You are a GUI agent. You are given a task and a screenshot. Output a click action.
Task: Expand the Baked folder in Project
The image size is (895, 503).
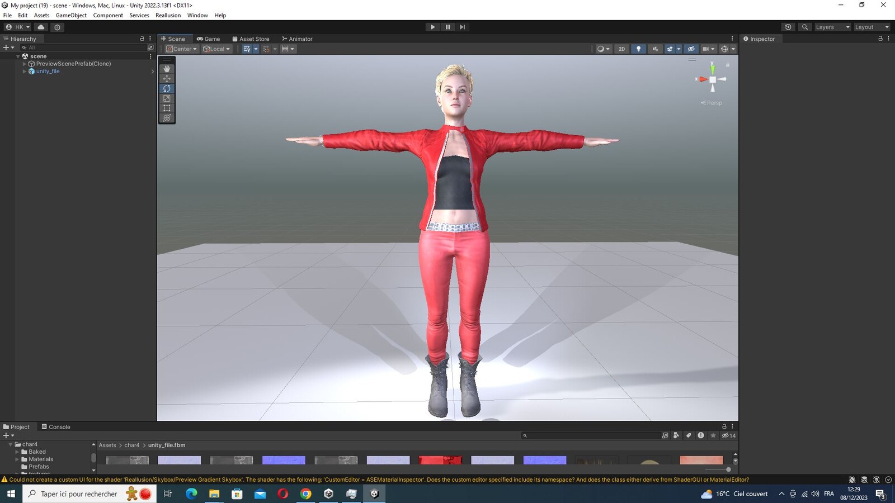pos(17,452)
